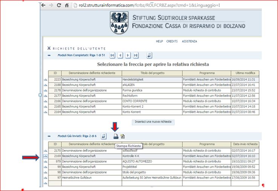Click date cell 19/10/2011 09:27
Screen dimensions: 278x191
245,162
